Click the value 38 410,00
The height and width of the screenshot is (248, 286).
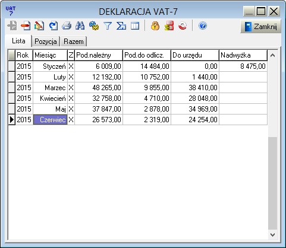(x=203, y=88)
